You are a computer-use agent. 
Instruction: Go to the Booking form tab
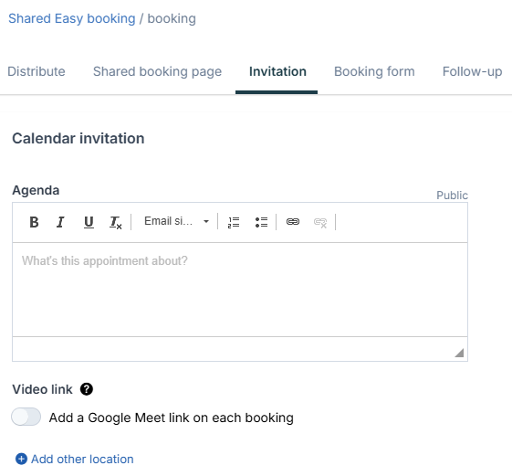click(x=374, y=71)
